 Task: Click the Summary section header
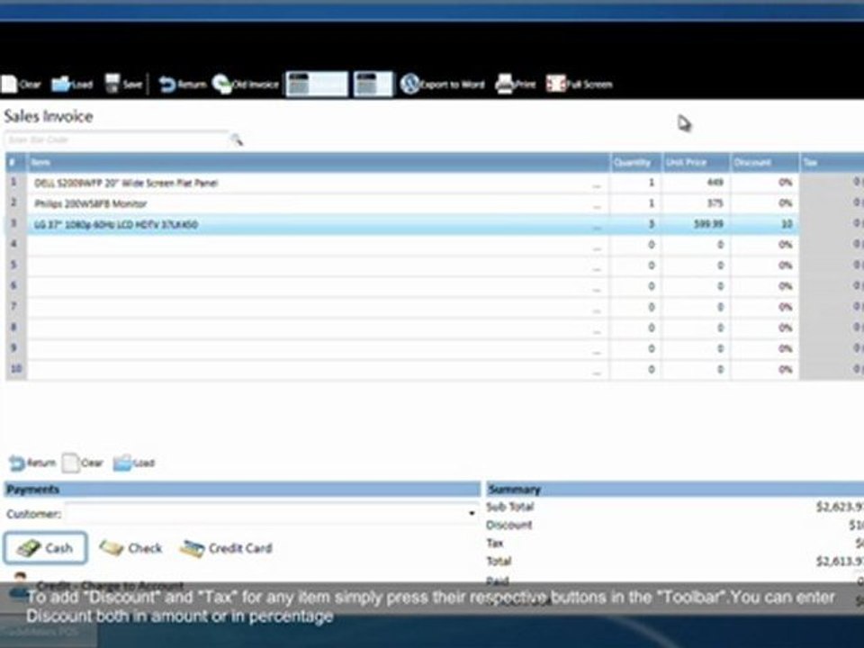[x=675, y=490]
